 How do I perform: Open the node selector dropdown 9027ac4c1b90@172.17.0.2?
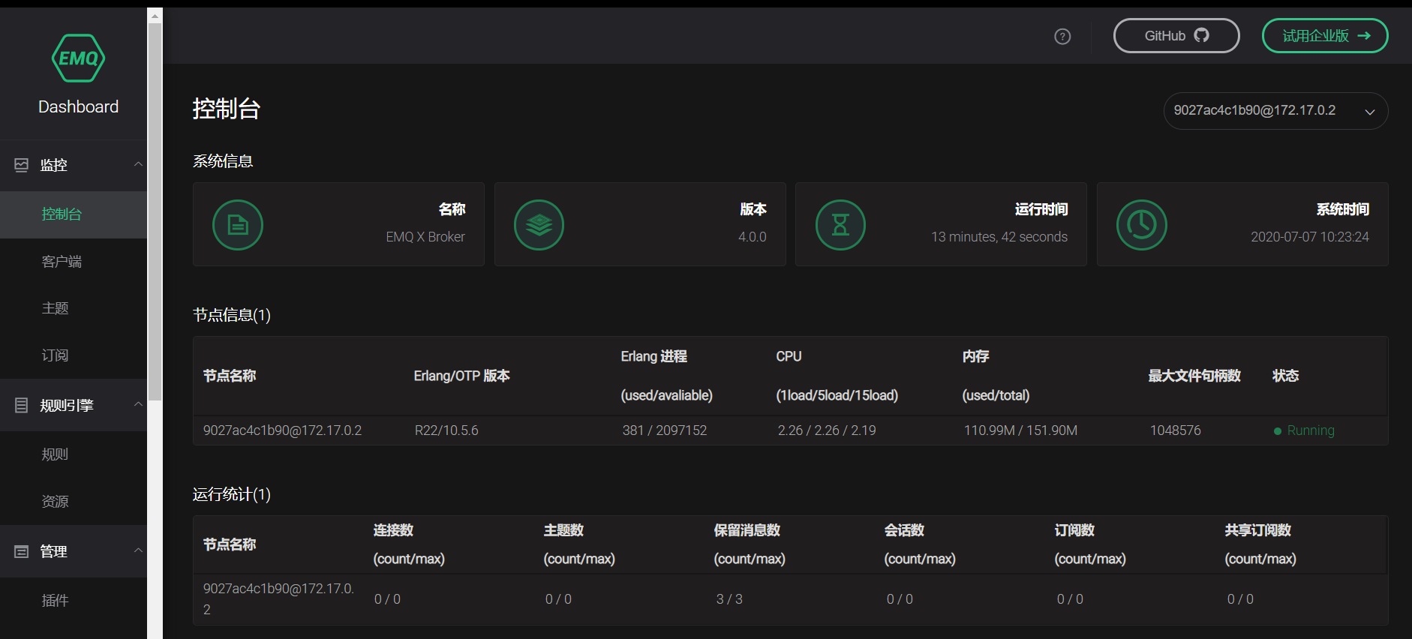1275,111
